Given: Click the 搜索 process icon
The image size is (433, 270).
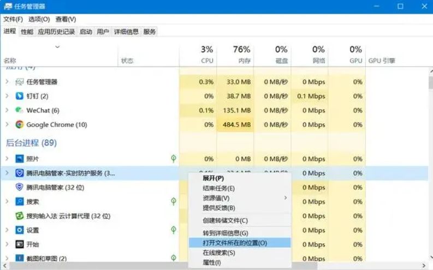Looking at the screenshot, I should pyautogui.click(x=19, y=202).
